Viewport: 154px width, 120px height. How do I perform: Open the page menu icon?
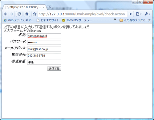point(139,14)
